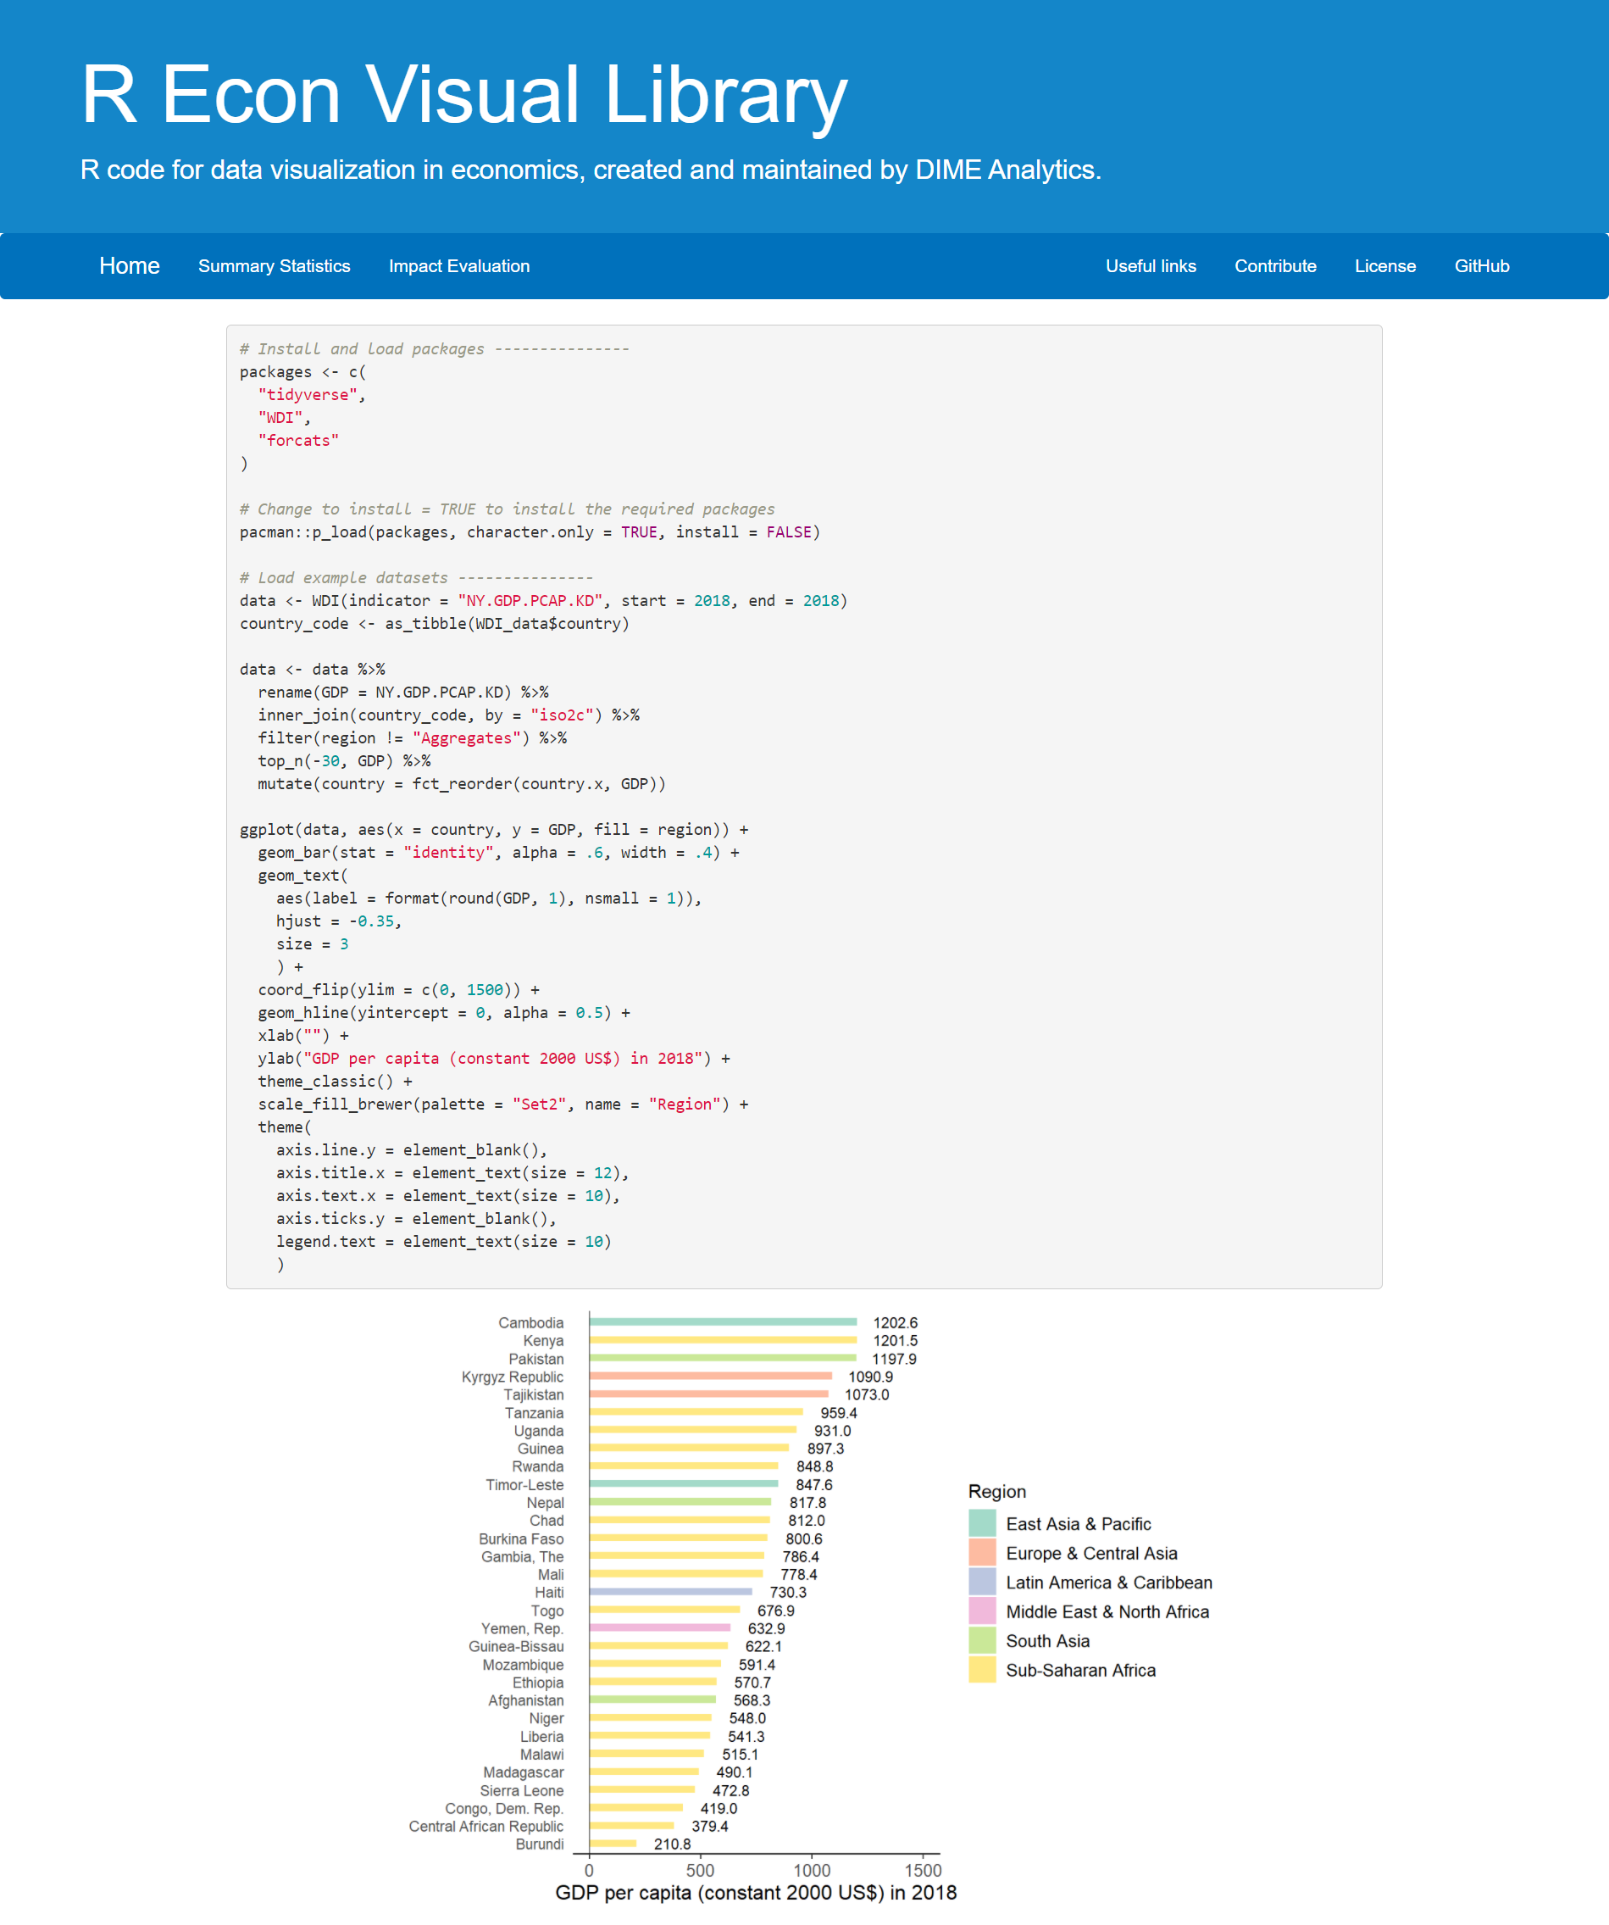Screen dimensions: 1609x1925
Task: Select the Latin America & Caribbean legend swatch
Action: coord(981,1583)
